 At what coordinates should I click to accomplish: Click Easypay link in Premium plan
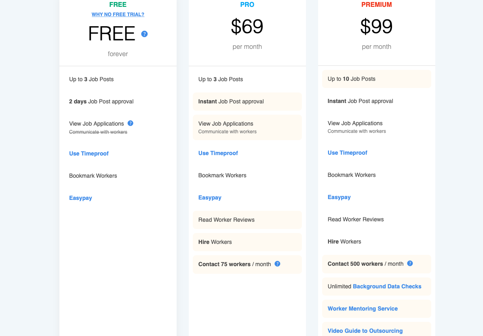click(x=339, y=197)
